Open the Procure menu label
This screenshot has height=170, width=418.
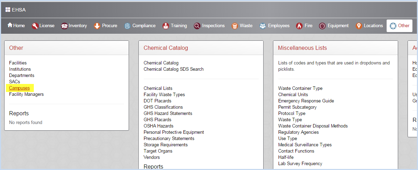pos(109,25)
